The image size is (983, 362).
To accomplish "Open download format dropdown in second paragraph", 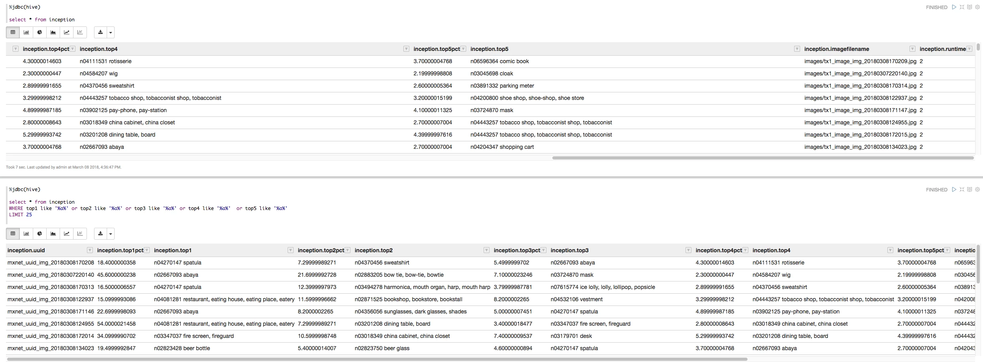I will pyautogui.click(x=111, y=234).
